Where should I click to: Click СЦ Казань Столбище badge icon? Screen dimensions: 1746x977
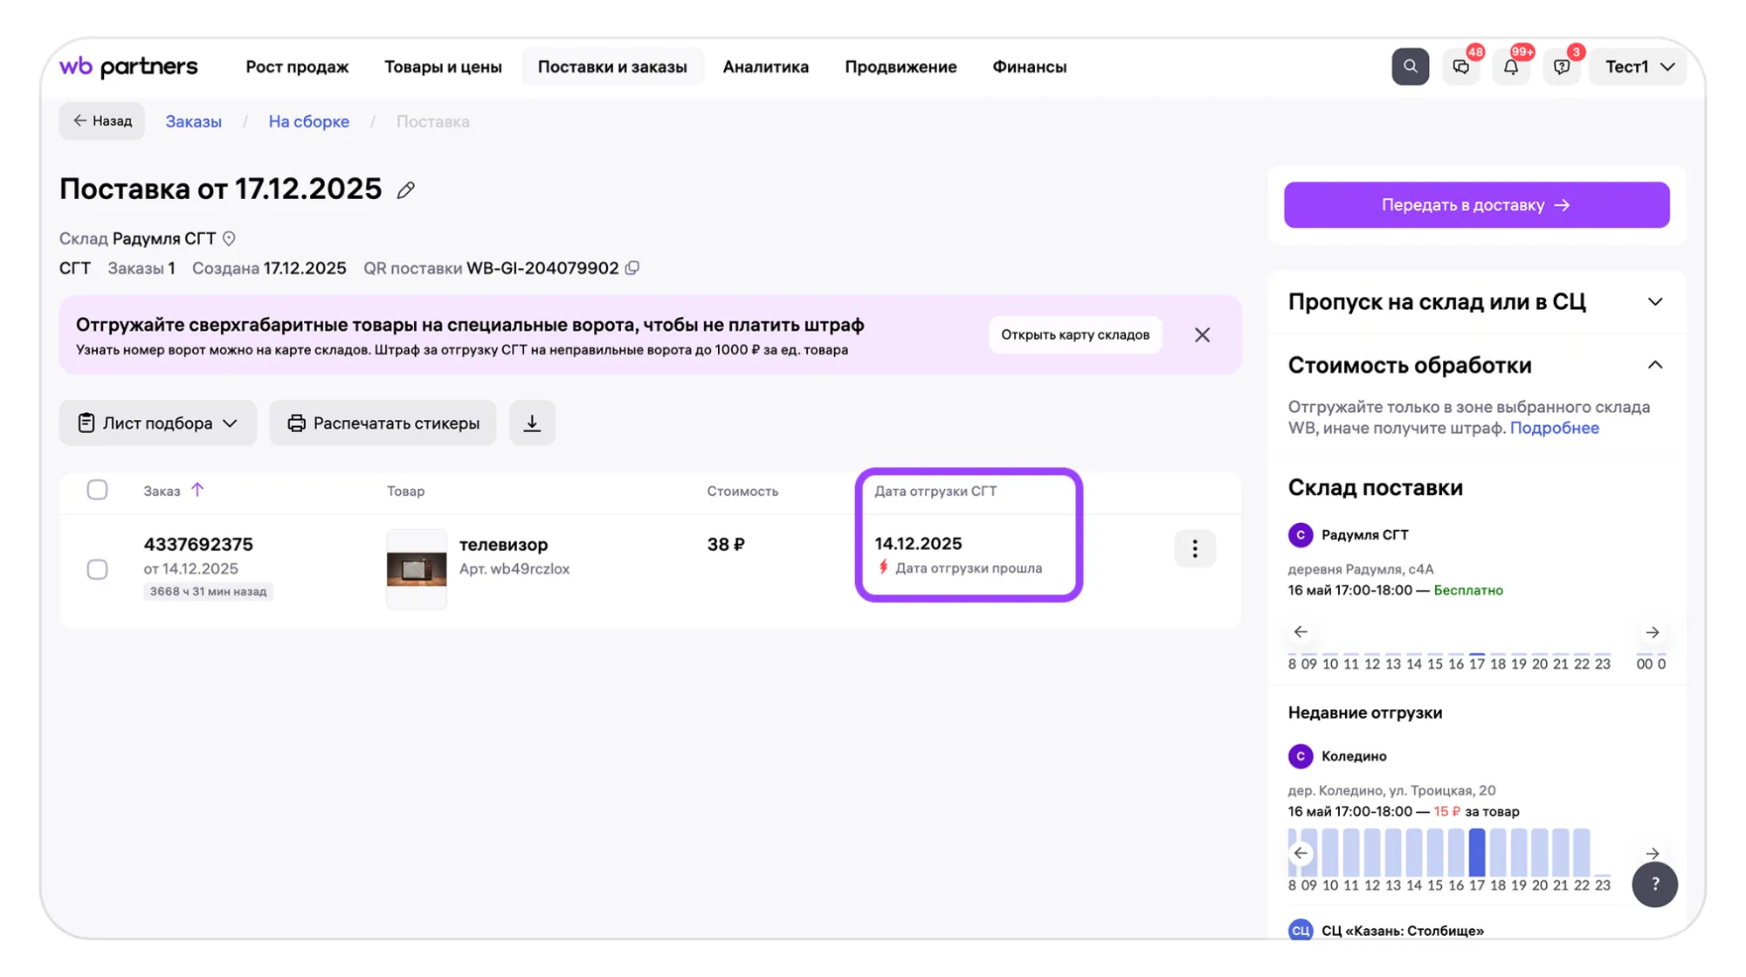pyautogui.click(x=1301, y=930)
